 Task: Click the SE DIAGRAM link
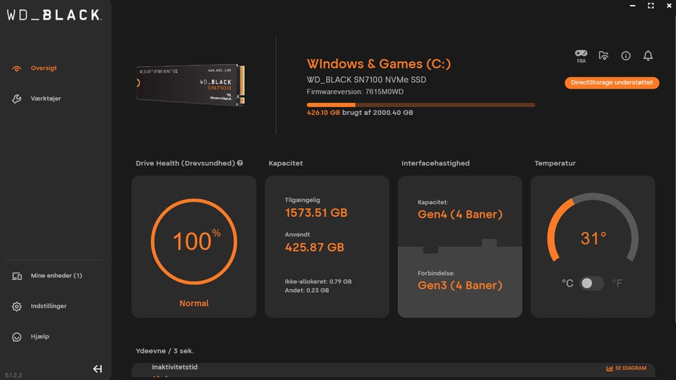coord(626,369)
